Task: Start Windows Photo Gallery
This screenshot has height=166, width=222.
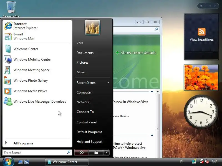Action: pos(37,81)
